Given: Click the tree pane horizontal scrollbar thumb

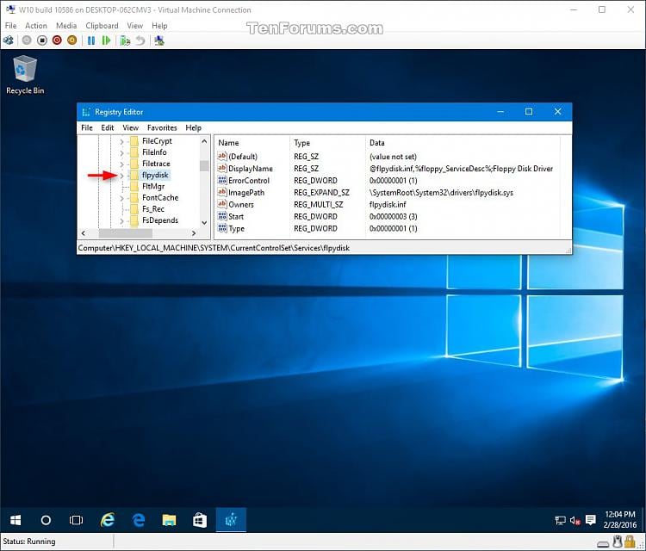Looking at the screenshot, I should [126, 233].
